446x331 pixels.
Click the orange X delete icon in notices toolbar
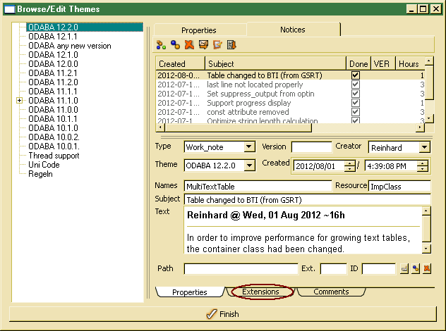tap(189, 45)
